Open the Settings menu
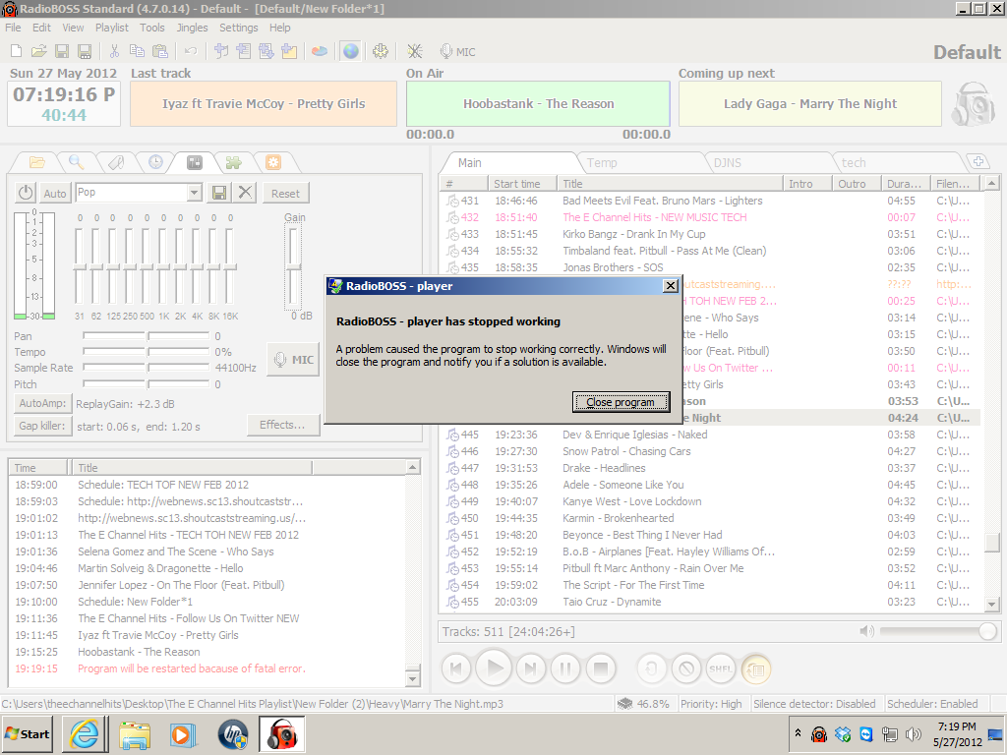 coord(238,28)
